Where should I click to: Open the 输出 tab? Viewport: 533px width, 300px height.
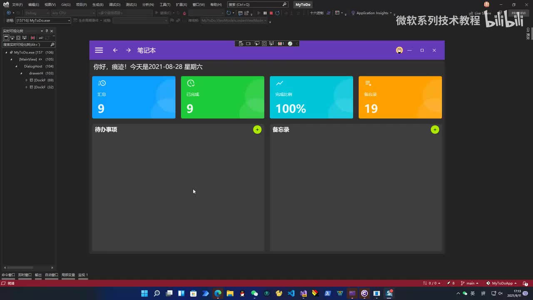click(38, 275)
